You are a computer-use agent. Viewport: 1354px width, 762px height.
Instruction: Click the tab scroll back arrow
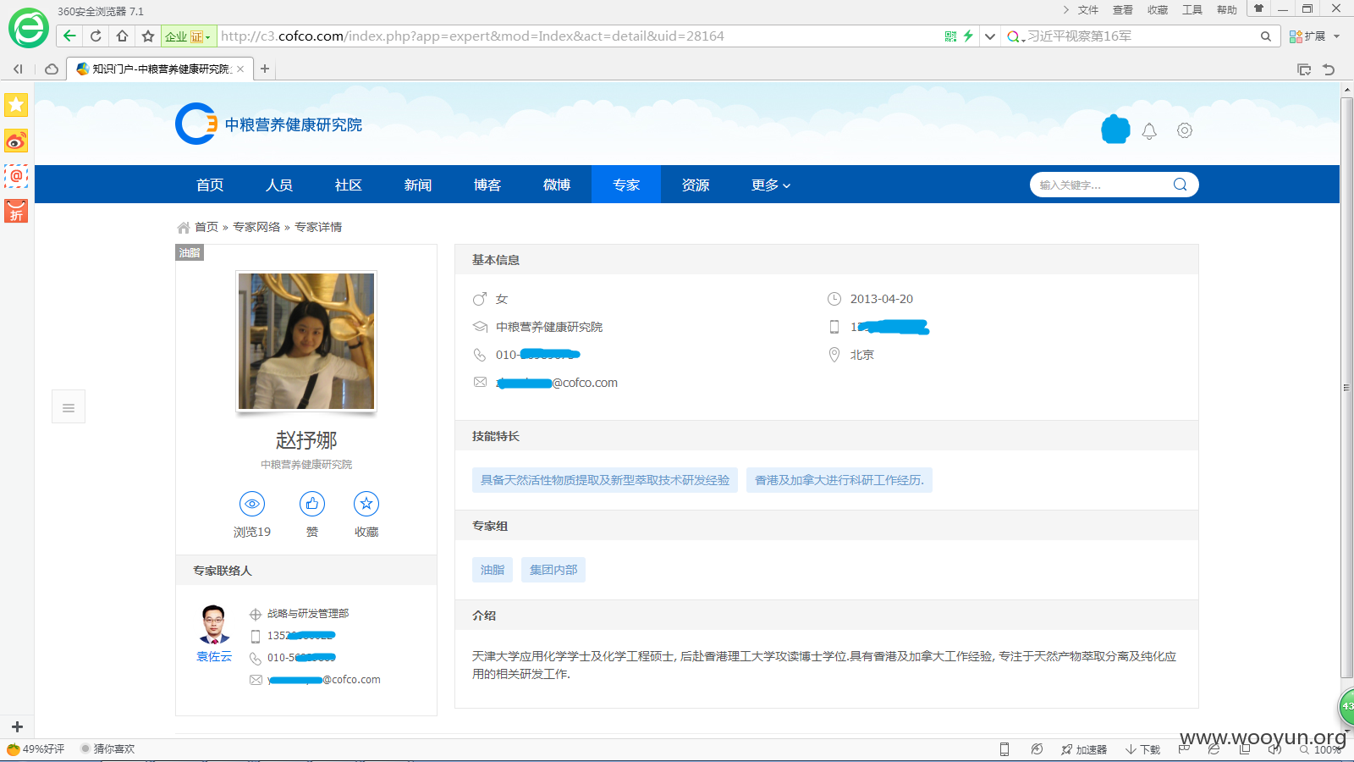point(18,69)
